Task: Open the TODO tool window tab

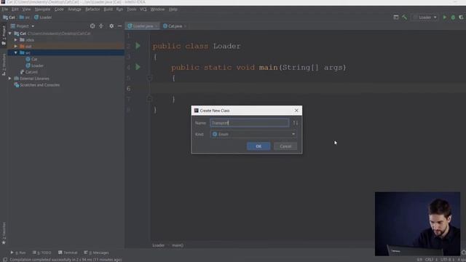Action: click(42, 253)
